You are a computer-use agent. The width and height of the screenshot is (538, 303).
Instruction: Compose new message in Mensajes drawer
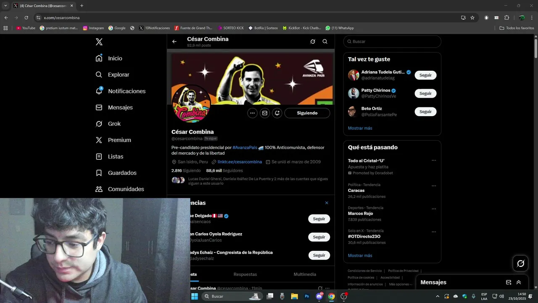pyautogui.click(x=509, y=282)
